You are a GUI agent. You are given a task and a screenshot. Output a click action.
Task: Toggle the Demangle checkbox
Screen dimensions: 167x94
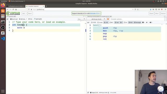click(x=138, y=22)
